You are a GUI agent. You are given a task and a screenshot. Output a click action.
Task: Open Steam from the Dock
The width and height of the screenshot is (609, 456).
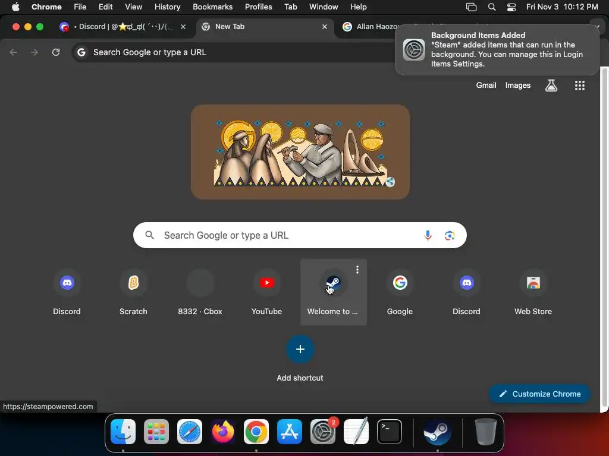tap(437, 432)
